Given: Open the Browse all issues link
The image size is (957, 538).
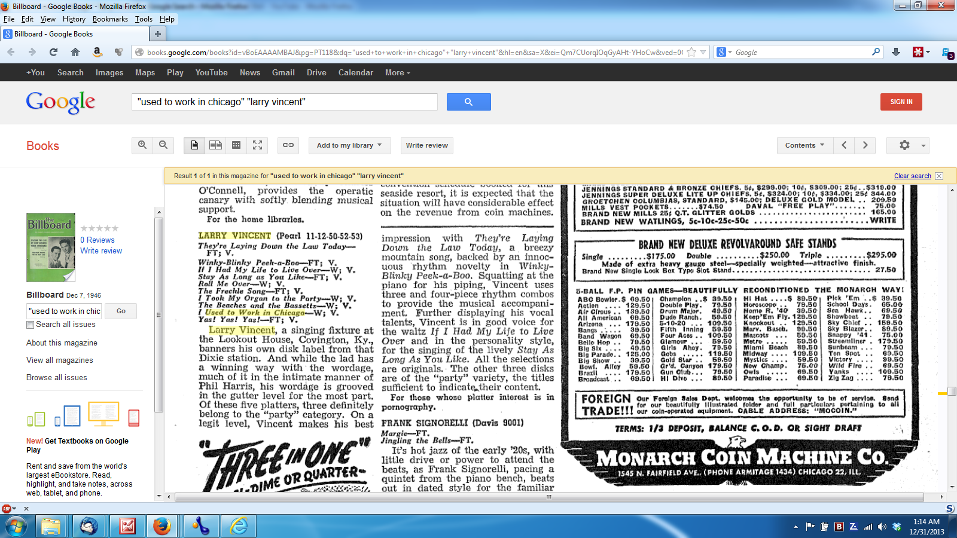Looking at the screenshot, I should (57, 377).
